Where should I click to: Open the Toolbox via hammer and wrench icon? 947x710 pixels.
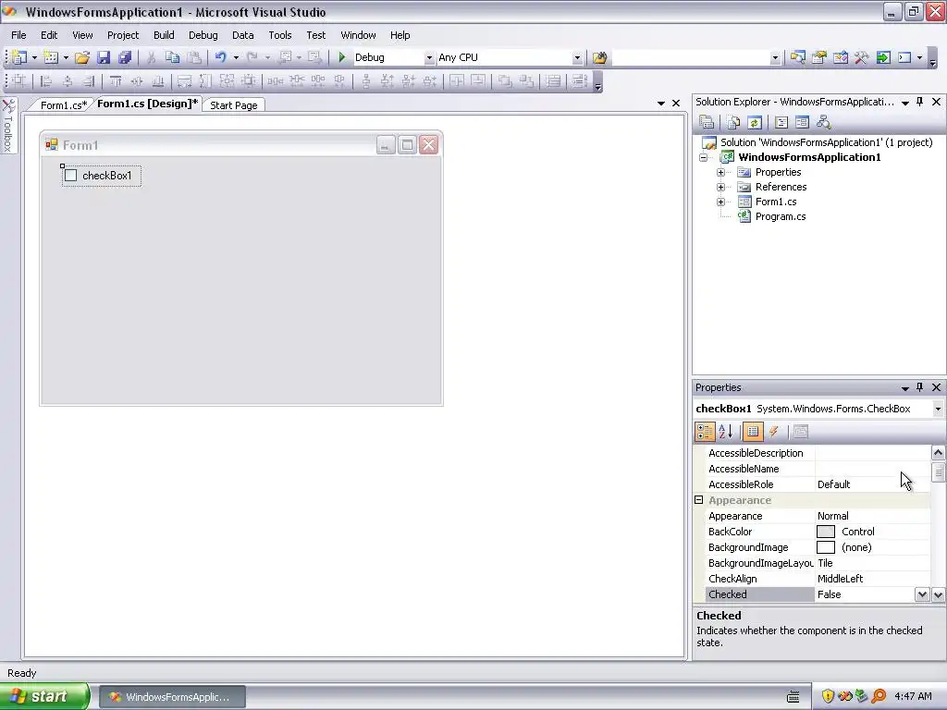click(x=861, y=57)
